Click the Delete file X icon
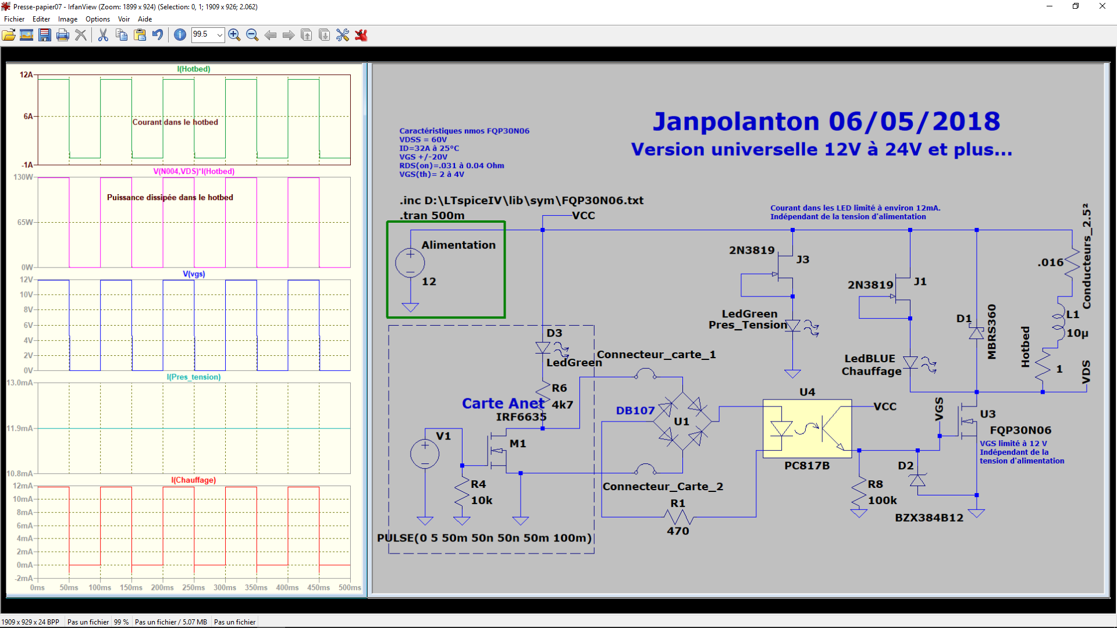 tap(81, 35)
